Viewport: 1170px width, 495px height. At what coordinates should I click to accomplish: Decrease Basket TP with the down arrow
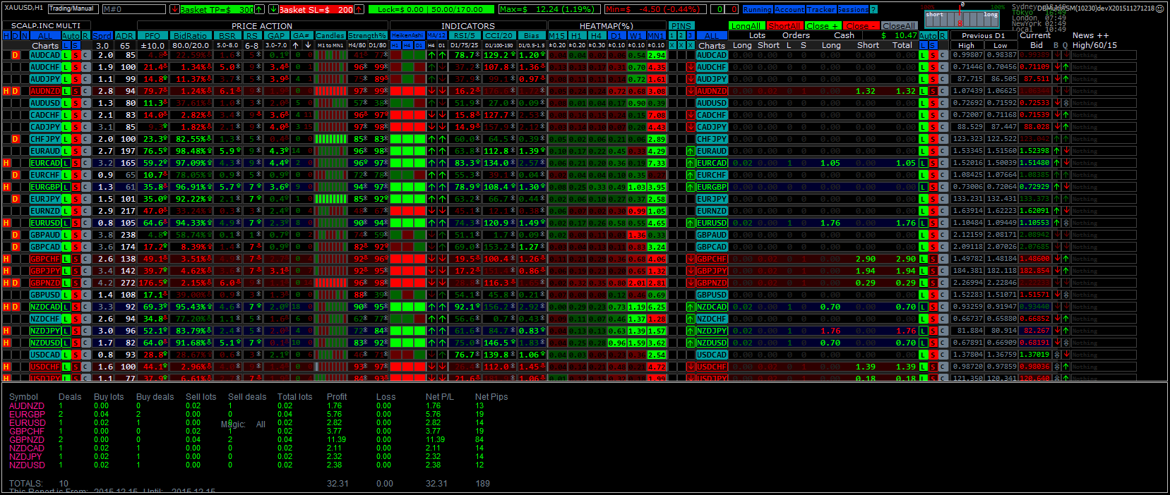[174, 9]
